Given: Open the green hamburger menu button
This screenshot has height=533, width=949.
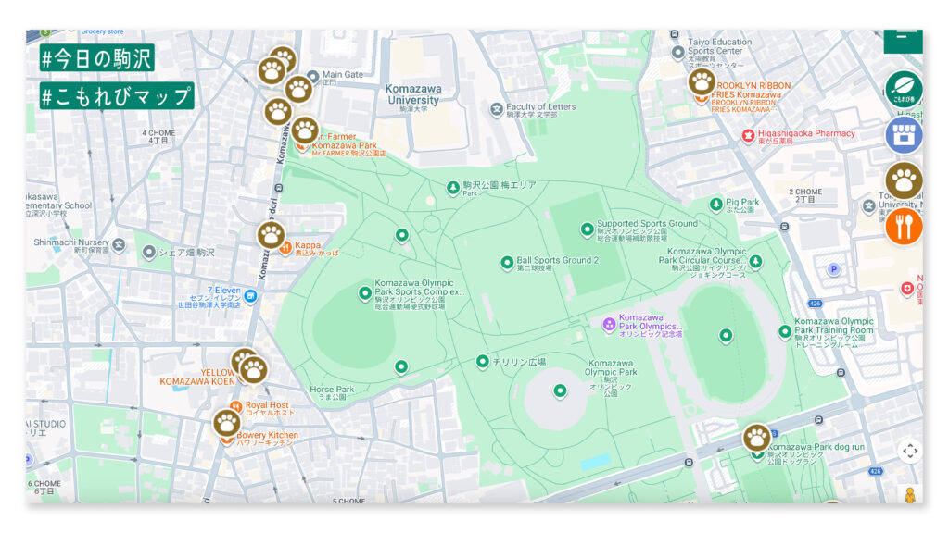Looking at the screenshot, I should 902,41.
